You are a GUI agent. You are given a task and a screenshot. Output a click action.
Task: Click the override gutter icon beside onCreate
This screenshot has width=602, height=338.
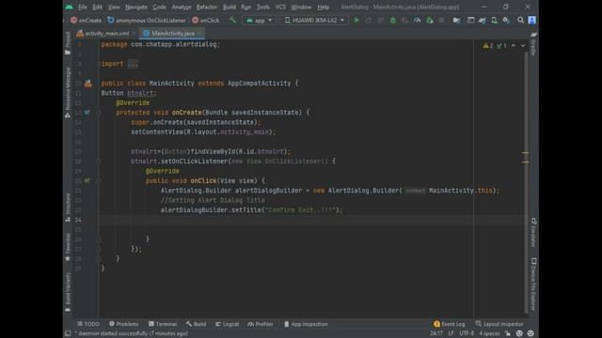click(87, 113)
